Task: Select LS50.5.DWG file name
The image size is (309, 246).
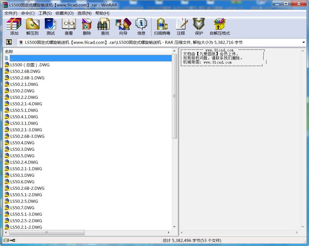Action: click(22, 156)
